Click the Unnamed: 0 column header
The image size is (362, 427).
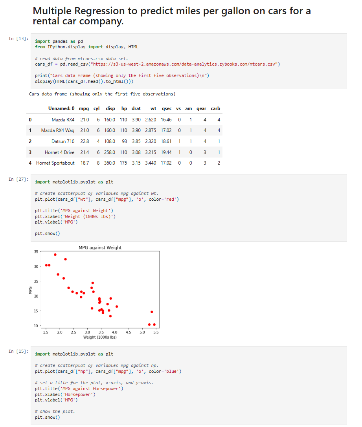pos(61,108)
